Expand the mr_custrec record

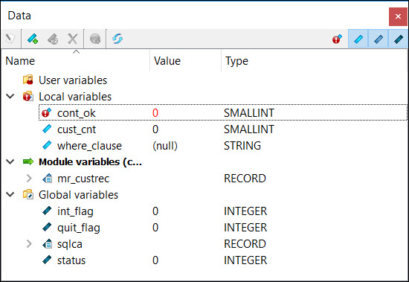[x=29, y=179]
